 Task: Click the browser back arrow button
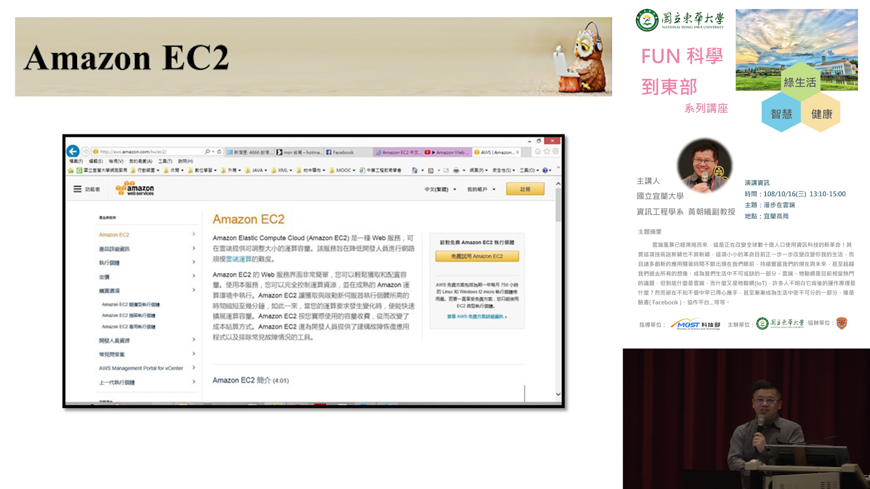click(x=73, y=151)
